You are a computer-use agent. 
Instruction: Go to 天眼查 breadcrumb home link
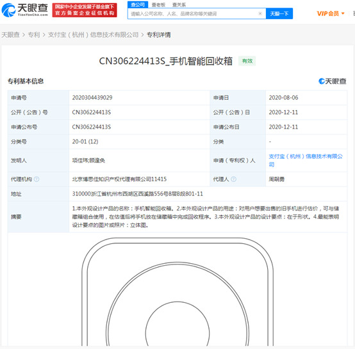click(x=10, y=35)
